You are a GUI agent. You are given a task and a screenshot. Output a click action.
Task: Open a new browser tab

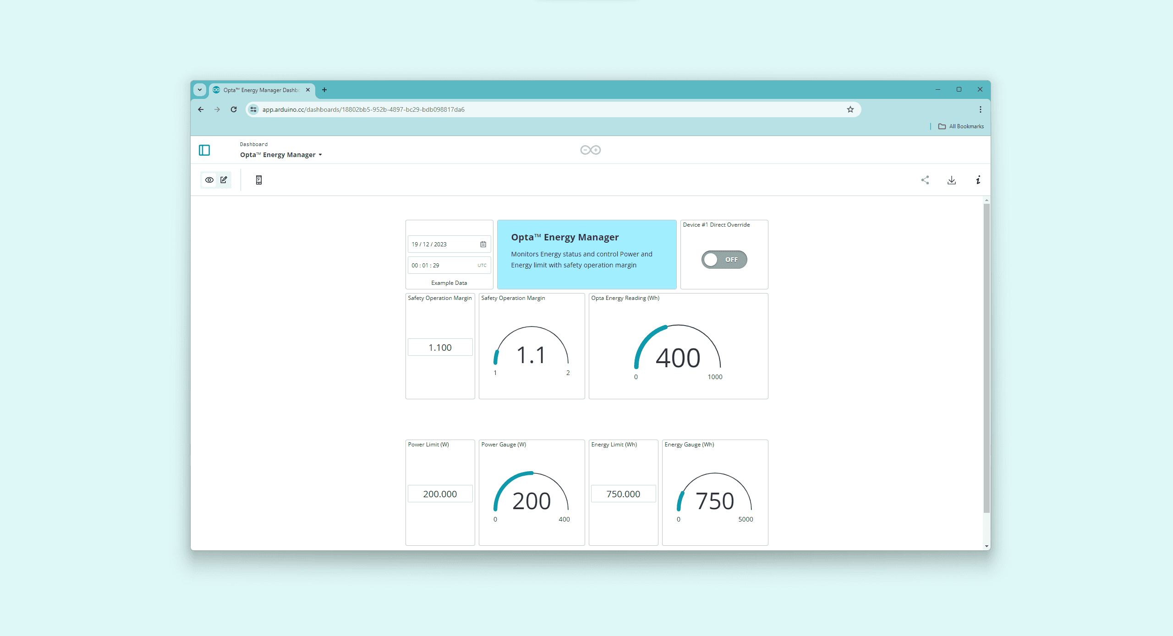[x=324, y=90]
